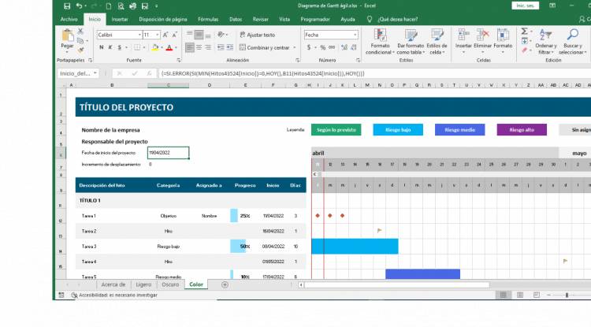Switch to the Fórmulas ribbon tab
The height and width of the screenshot is (327, 591).
(x=208, y=19)
